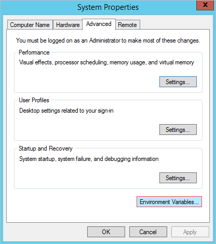Screen dimensions: 216x244
Task: Open Startup and Recovery Settings button
Action: [178, 178]
